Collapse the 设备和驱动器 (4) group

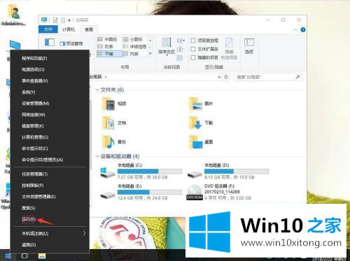tap(97, 156)
